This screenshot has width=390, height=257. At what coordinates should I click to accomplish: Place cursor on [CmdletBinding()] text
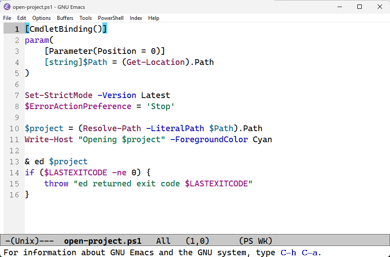(66, 29)
